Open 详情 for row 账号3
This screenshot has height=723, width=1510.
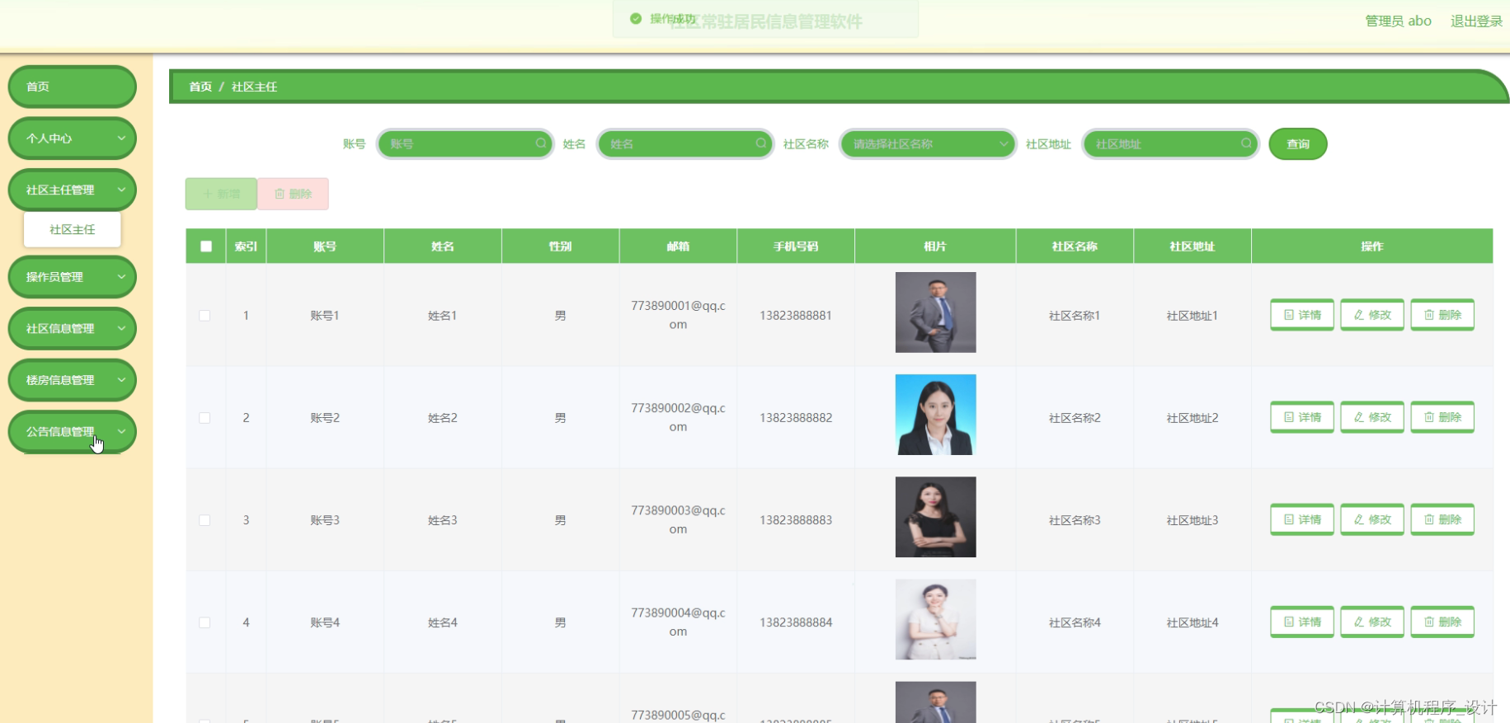[x=1302, y=519]
